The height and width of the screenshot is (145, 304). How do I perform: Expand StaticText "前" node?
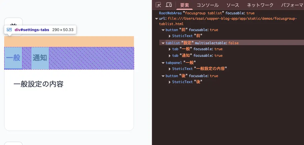[x=170, y=36]
